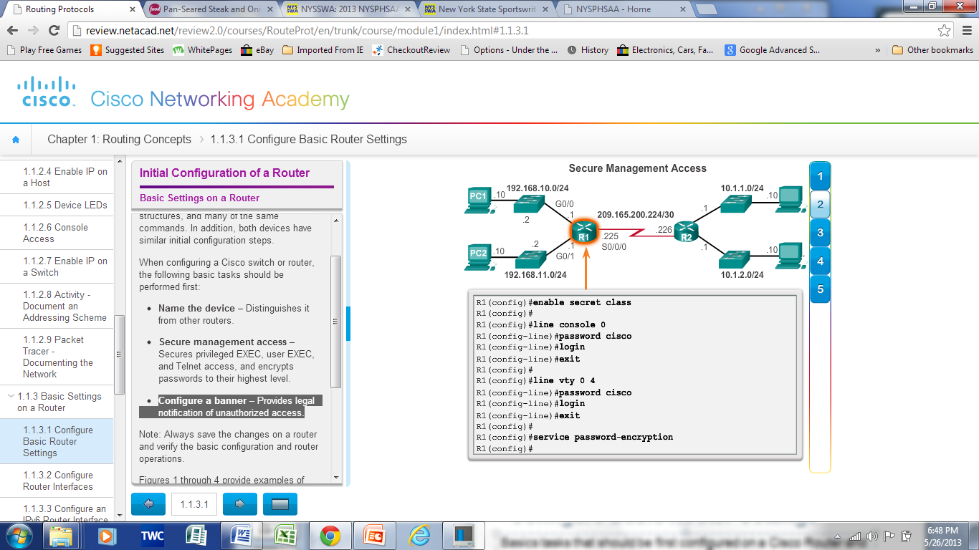Select router R1 in diagram

(x=584, y=231)
